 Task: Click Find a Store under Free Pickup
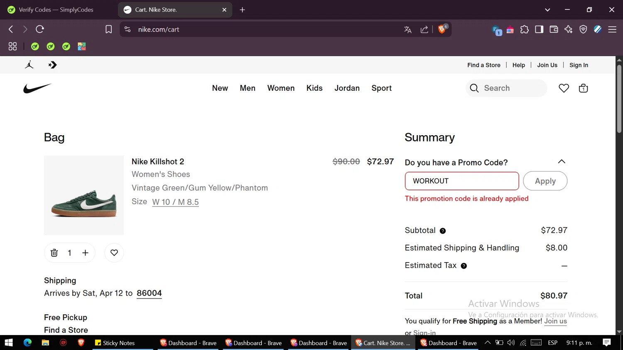pyautogui.click(x=66, y=330)
